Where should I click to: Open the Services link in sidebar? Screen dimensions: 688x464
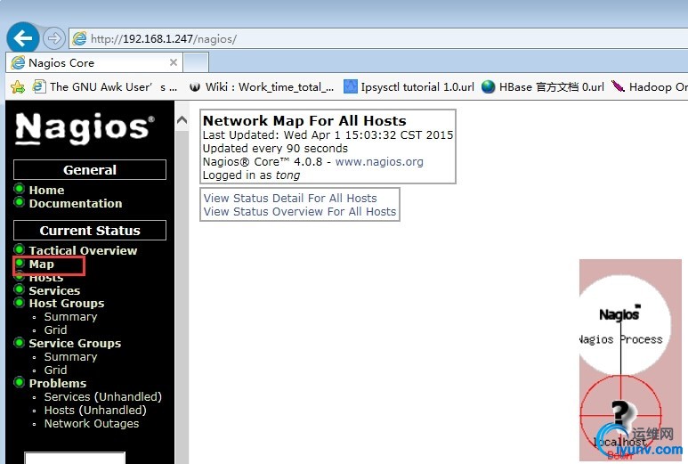pos(54,290)
